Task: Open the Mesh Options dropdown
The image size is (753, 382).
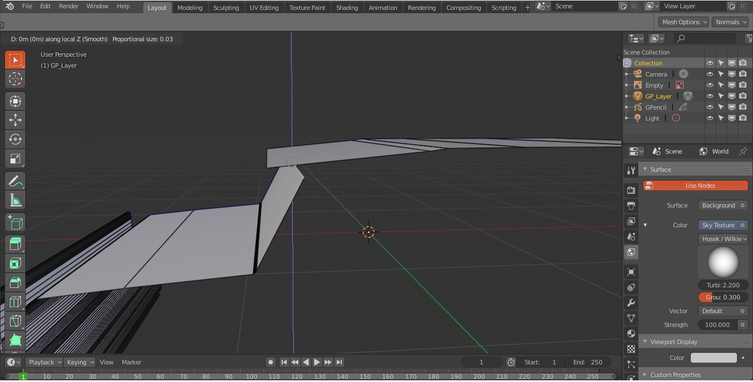Action: [x=684, y=22]
